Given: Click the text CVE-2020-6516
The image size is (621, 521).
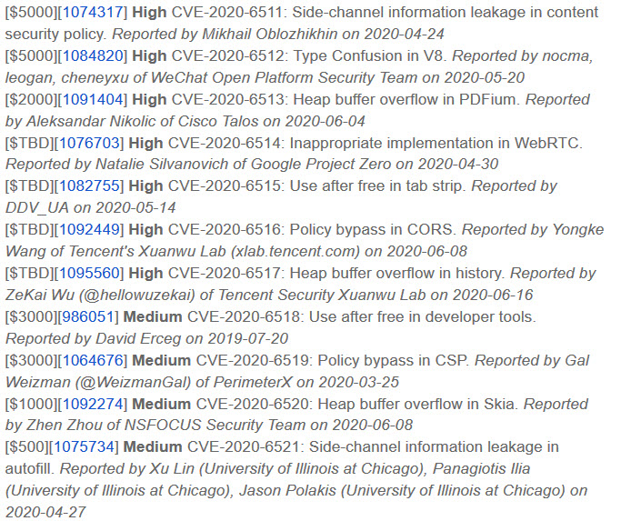Looking at the screenshot, I should click(x=225, y=229).
